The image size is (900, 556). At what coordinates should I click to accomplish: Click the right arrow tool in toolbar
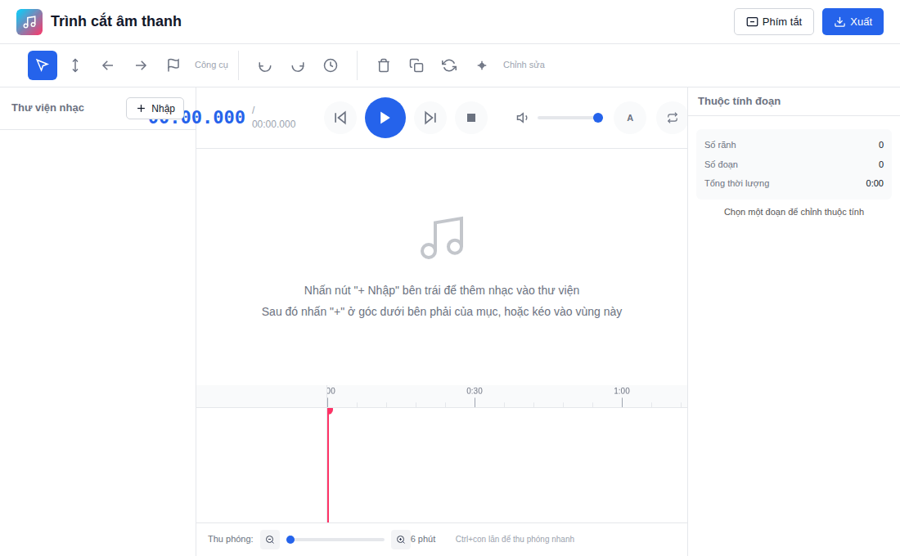(141, 65)
